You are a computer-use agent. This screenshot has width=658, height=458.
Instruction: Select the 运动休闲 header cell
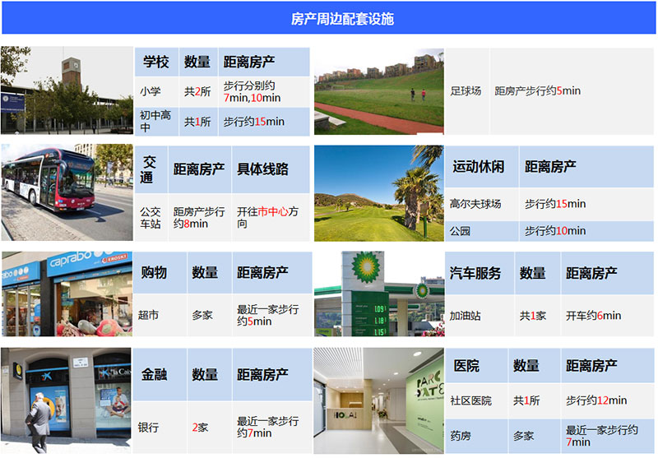(480, 167)
